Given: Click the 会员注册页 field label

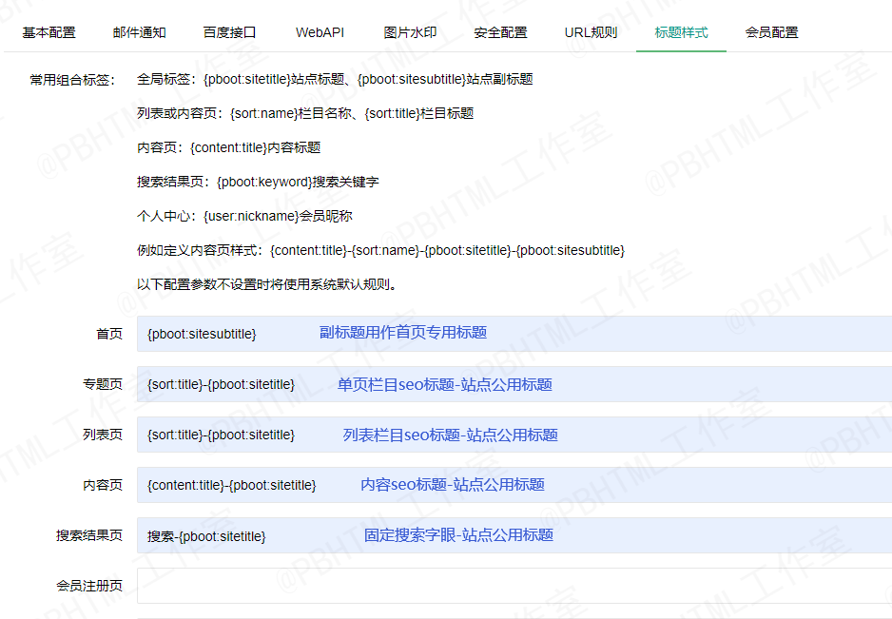Looking at the screenshot, I should click(89, 586).
